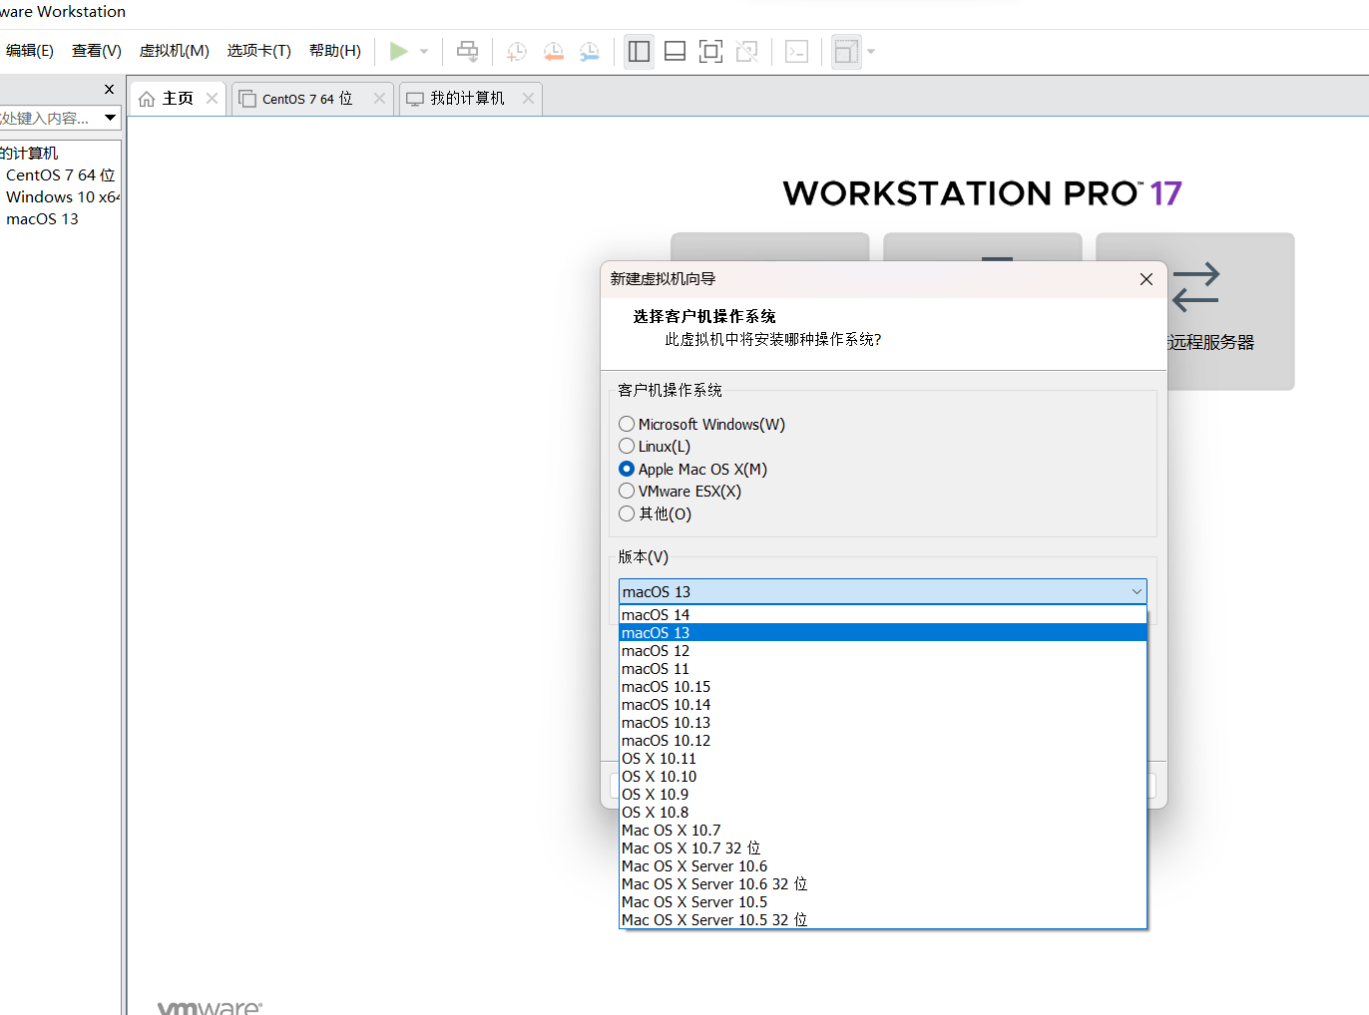Pick macOS 10.14 in version list
Image resolution: width=1369 pixels, height=1015 pixels.
(883, 705)
